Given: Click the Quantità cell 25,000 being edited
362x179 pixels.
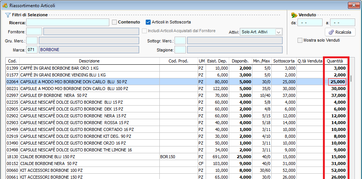Looking at the screenshot, I should 337,82.
